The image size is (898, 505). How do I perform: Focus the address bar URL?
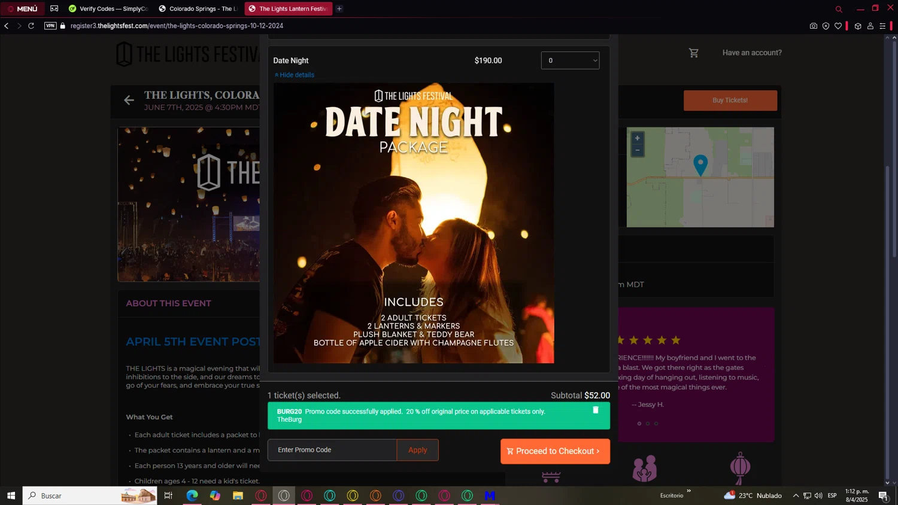point(177,26)
